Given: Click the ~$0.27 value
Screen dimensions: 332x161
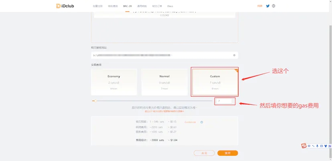Looking at the screenshot, I should click(172, 132).
